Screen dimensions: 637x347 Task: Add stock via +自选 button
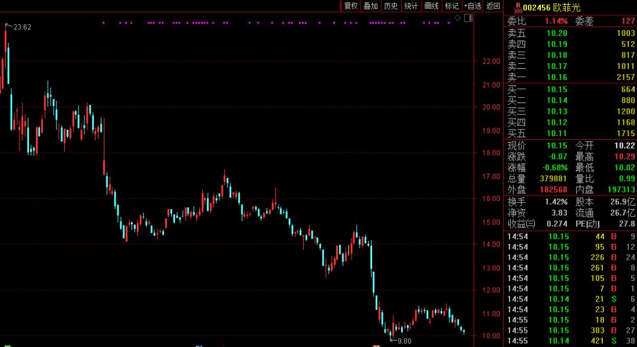[472, 6]
